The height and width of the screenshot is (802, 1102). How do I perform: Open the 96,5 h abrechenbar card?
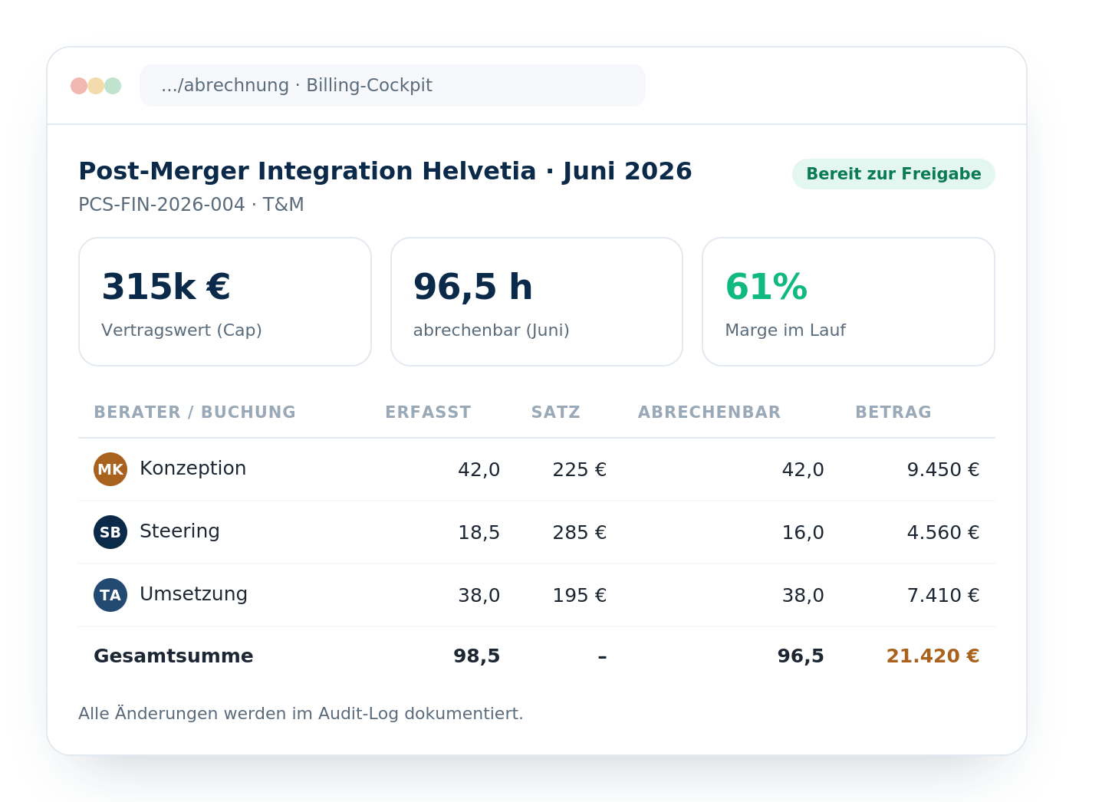[x=537, y=301]
